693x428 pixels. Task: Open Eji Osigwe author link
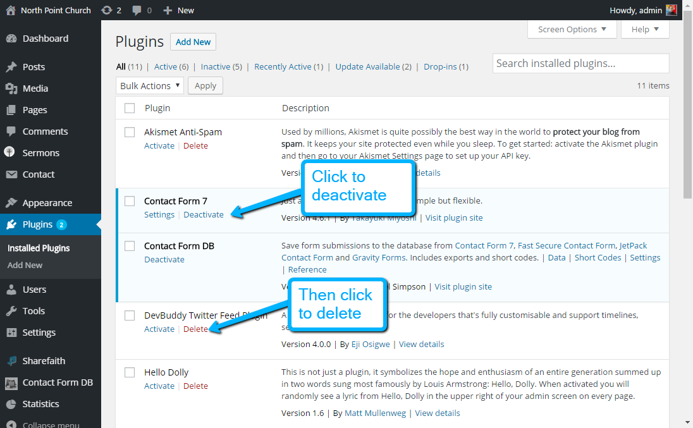[x=371, y=345]
